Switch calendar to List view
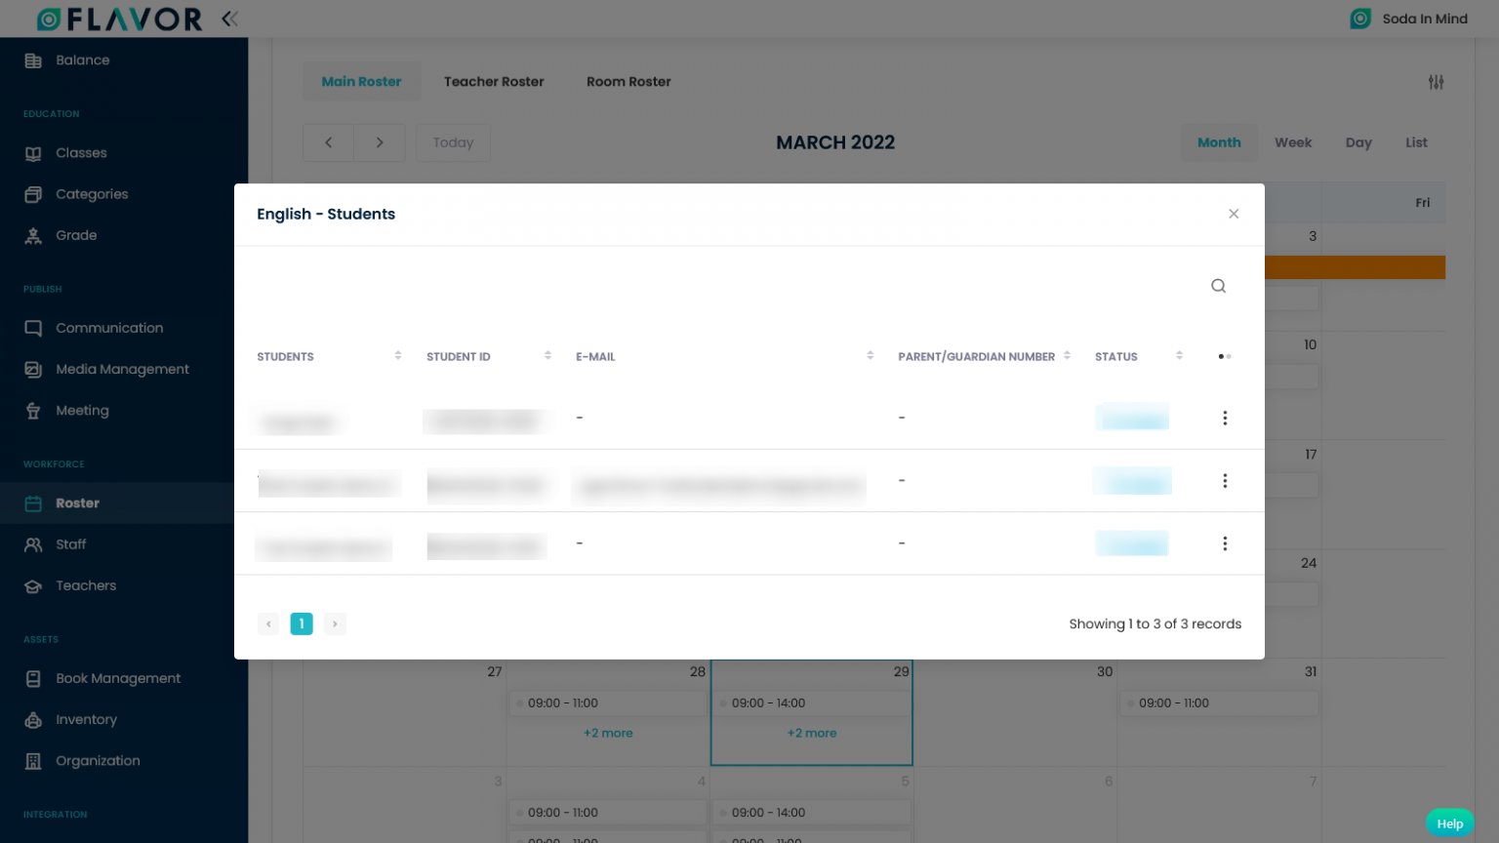Screen dimensions: 1499x843 pos(1416,142)
